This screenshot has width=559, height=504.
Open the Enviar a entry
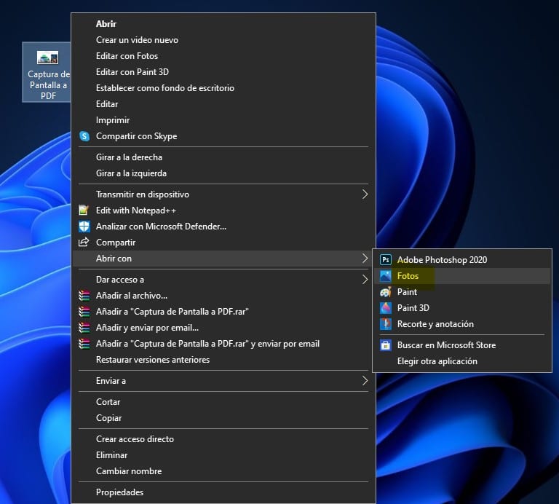223,381
